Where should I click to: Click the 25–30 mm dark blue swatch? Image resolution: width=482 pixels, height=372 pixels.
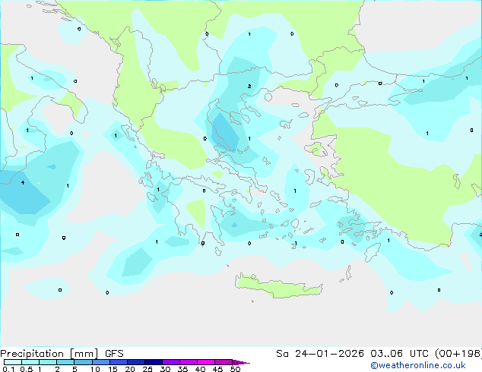[153, 362]
